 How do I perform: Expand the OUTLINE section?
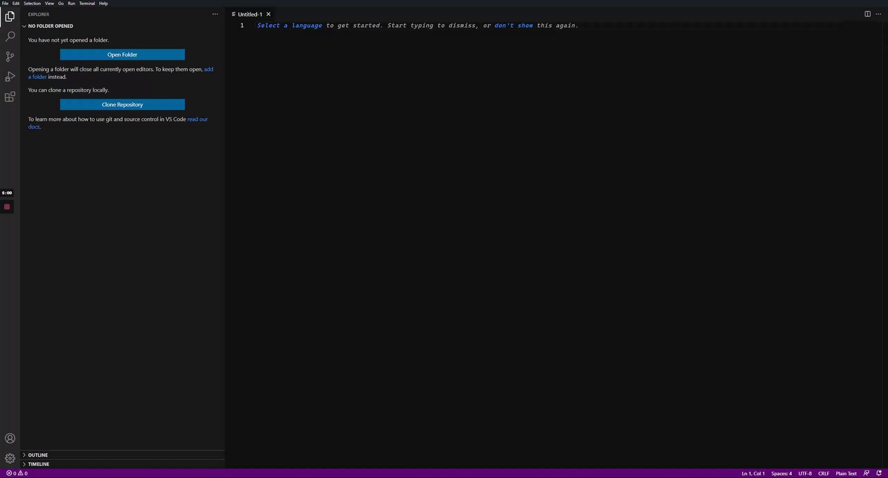(122, 455)
